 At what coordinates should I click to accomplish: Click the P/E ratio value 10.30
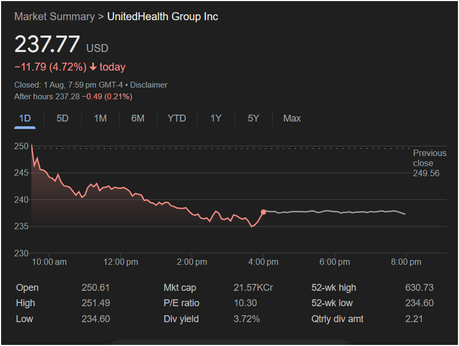tap(245, 303)
